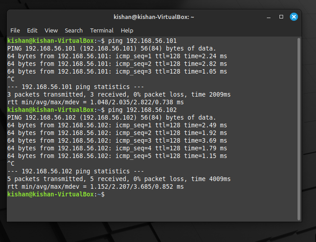Click the terminal vertical scrollbar

[x=299, y=129]
